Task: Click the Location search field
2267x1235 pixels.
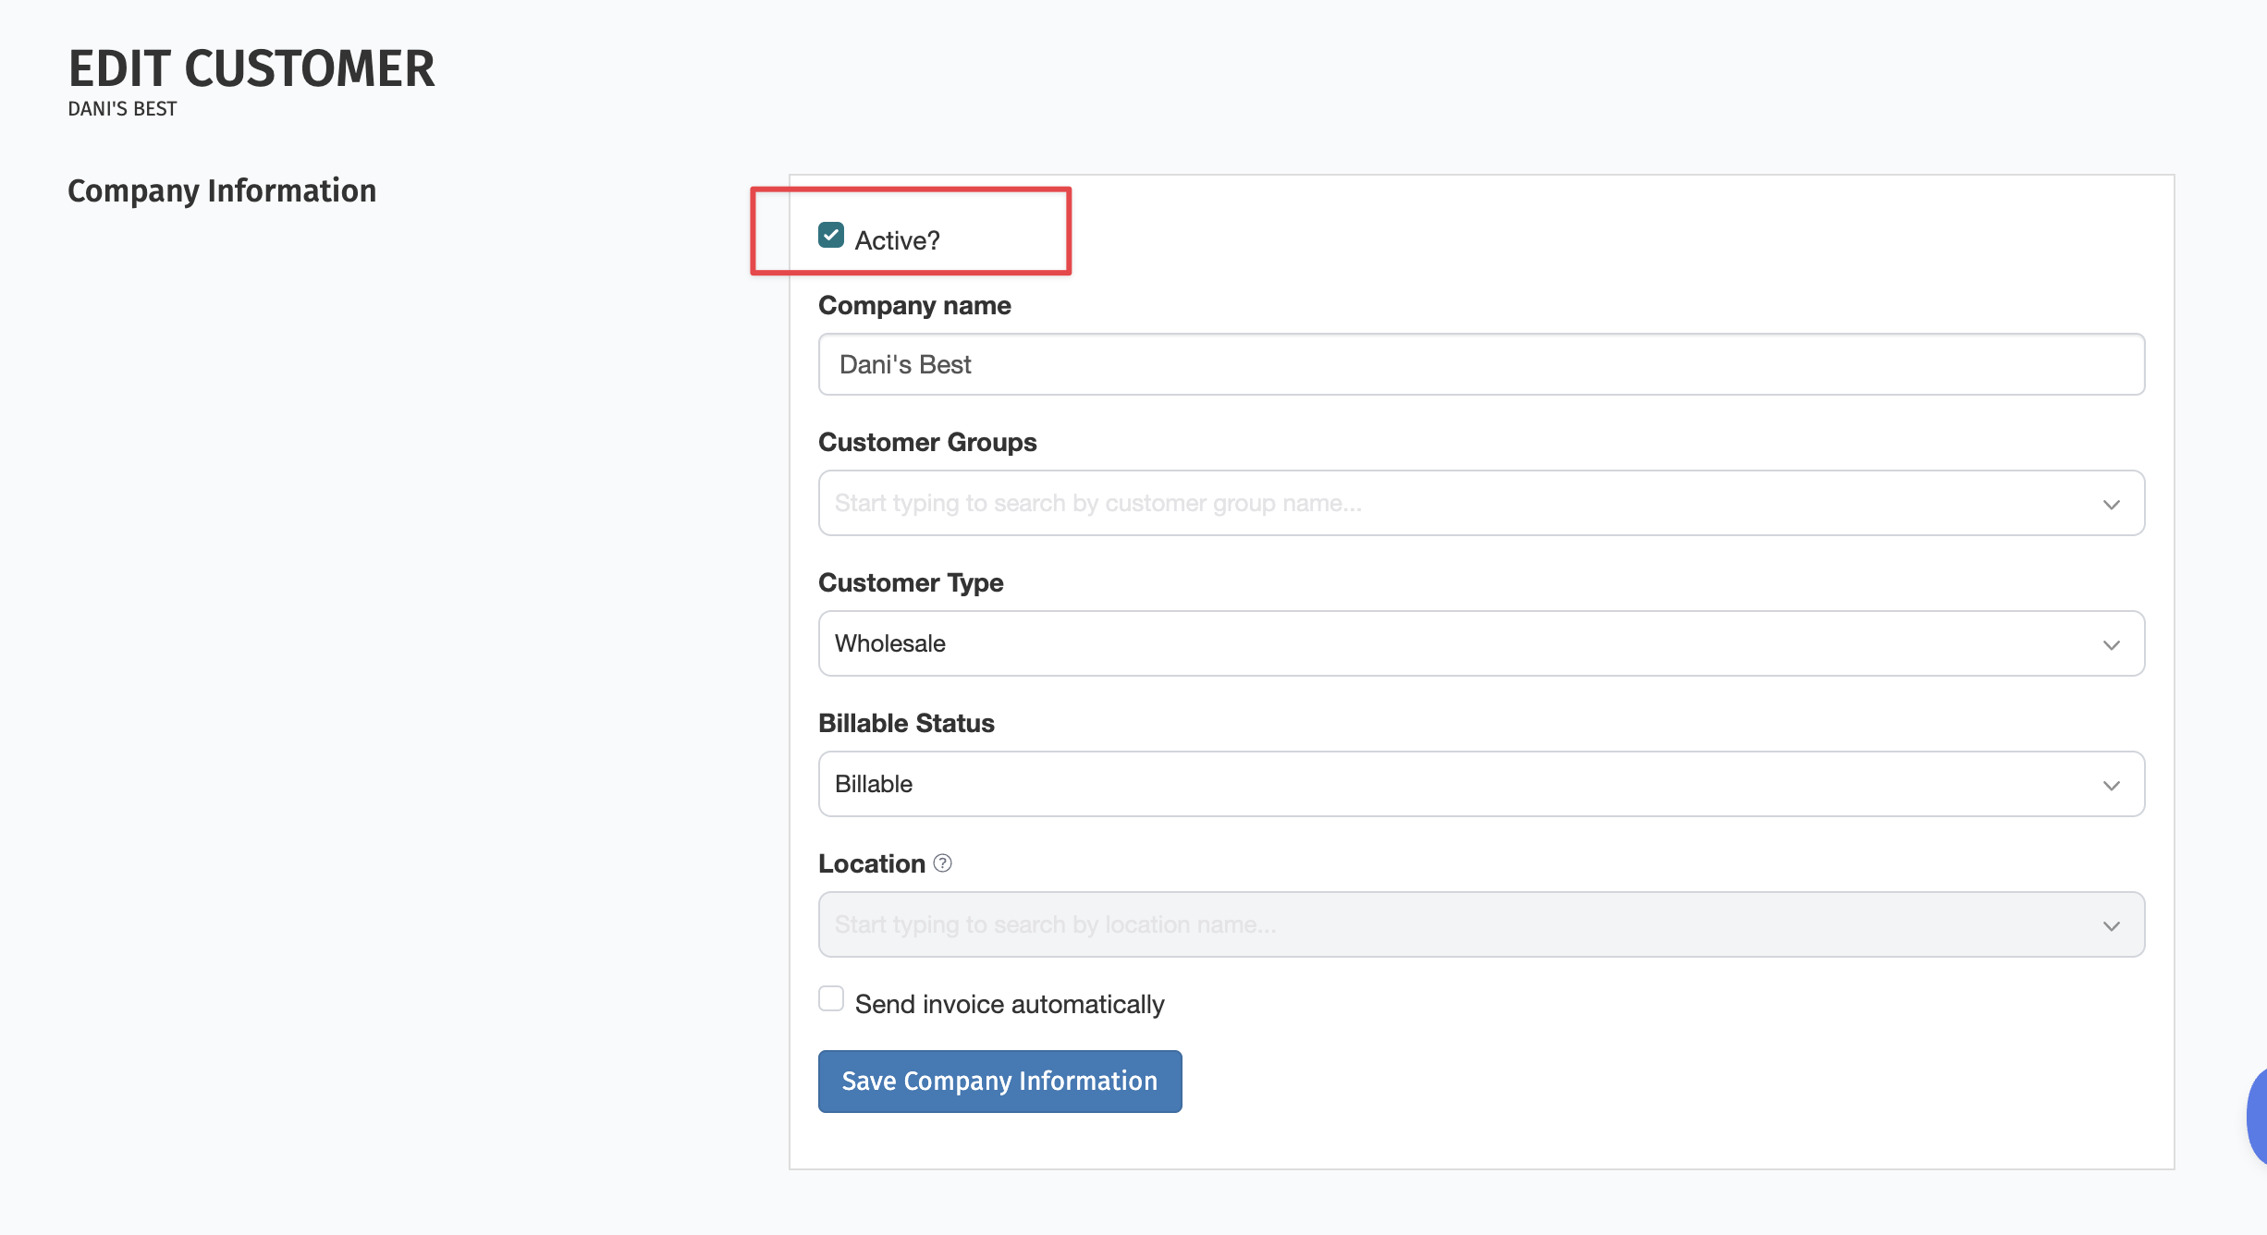Action: click(1387, 925)
